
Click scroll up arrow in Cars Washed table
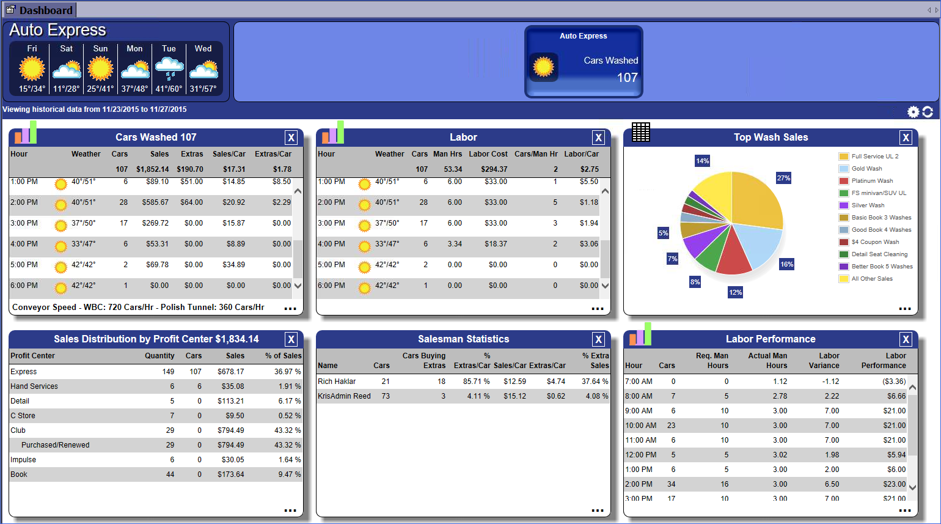tap(298, 191)
